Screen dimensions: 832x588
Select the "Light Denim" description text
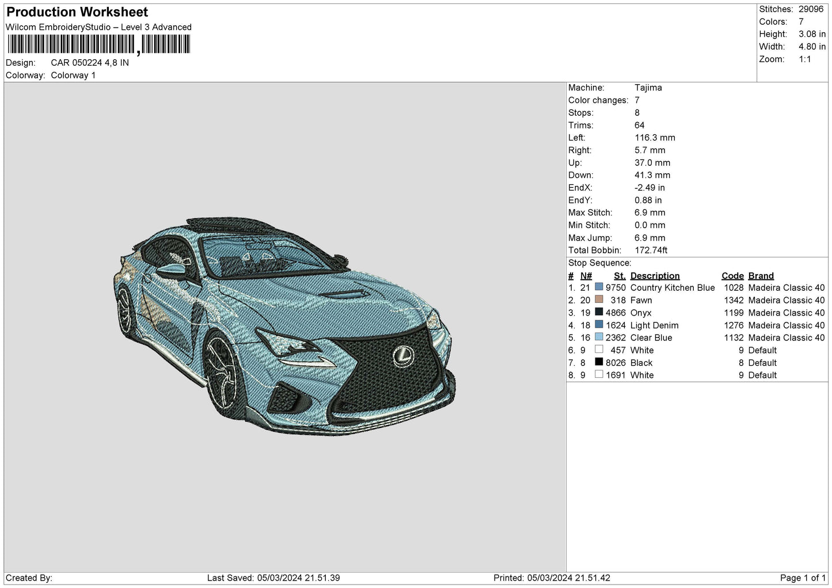[655, 325]
